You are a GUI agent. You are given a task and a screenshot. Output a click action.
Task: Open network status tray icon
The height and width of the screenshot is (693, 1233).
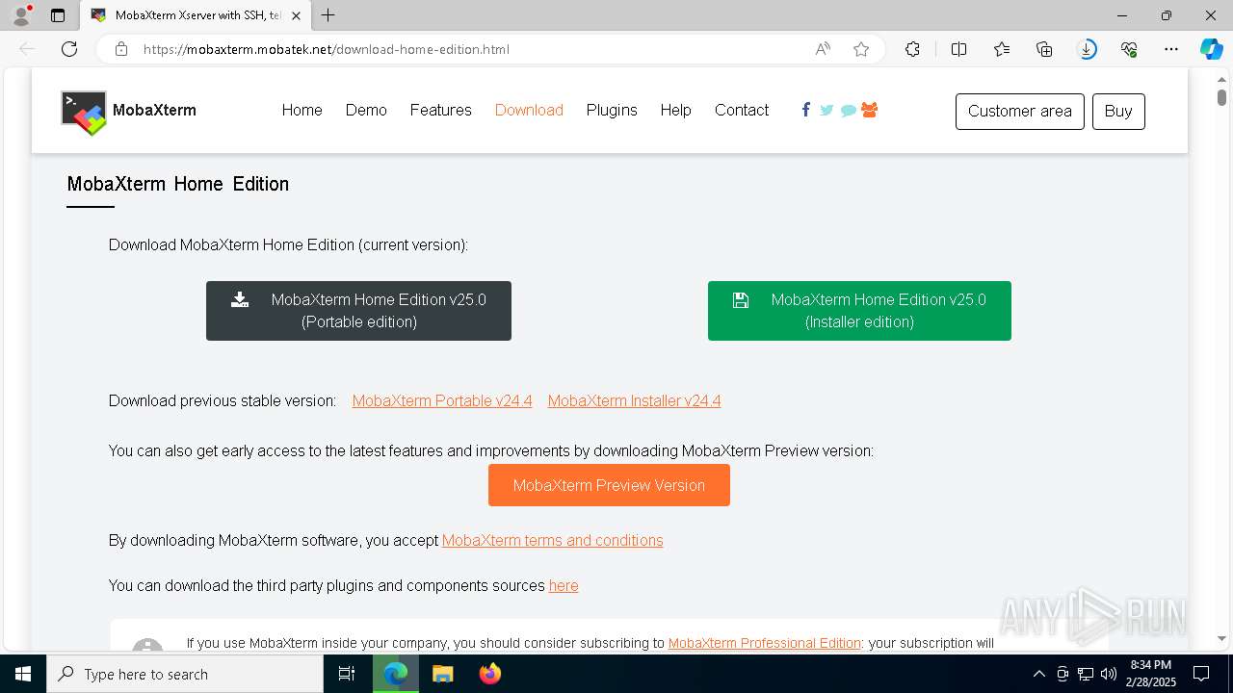[1086, 674]
